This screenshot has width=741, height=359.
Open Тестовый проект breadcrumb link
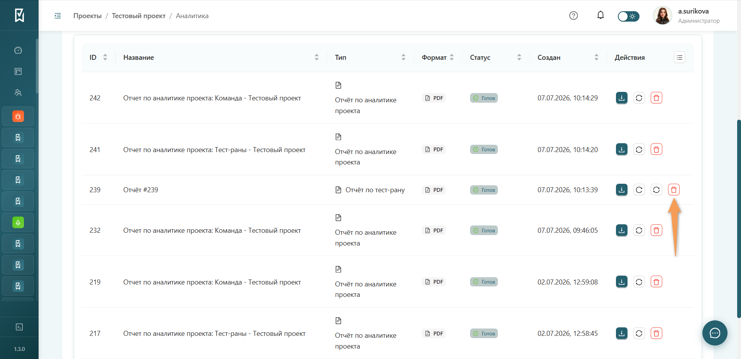point(139,16)
